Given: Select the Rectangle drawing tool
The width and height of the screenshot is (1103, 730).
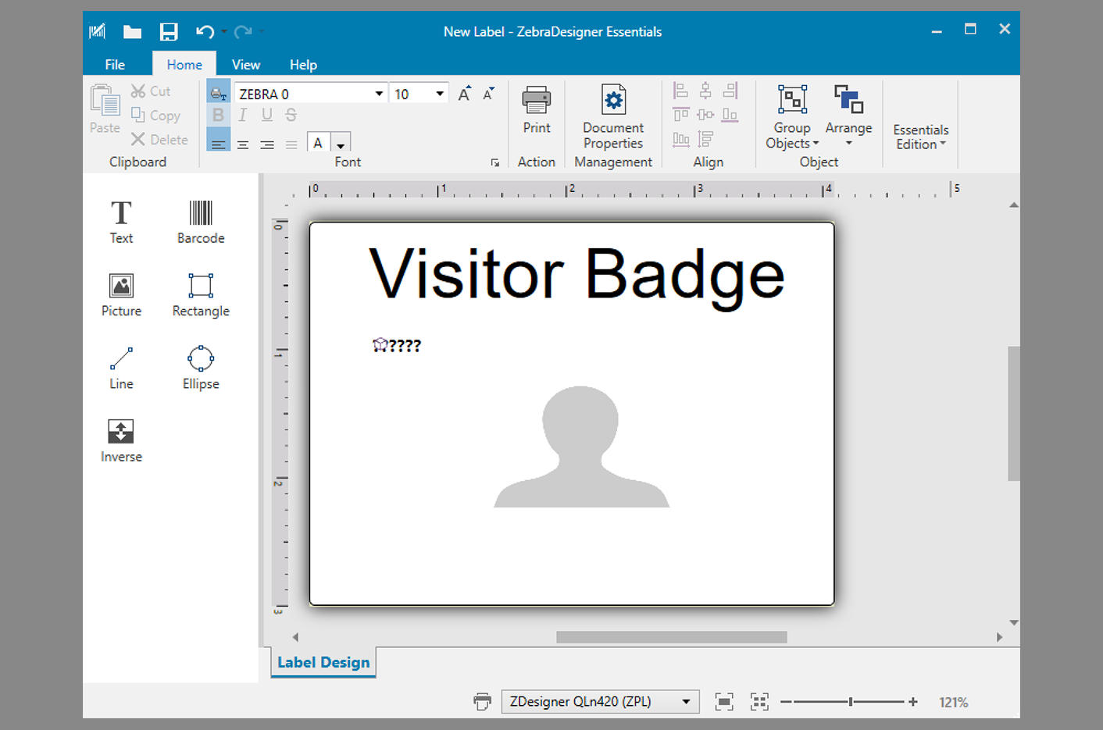Looking at the screenshot, I should coord(200,294).
